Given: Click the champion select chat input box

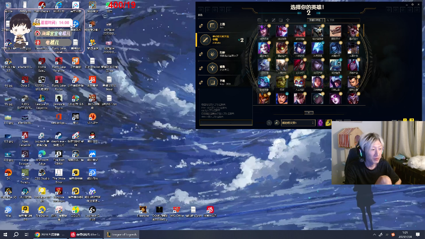Looking at the screenshot, I should click(226, 123).
